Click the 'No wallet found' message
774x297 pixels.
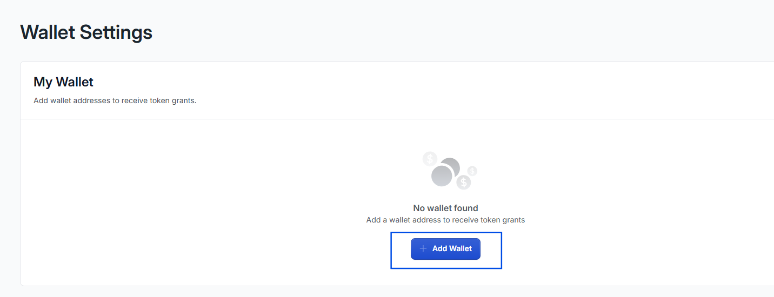click(x=445, y=208)
